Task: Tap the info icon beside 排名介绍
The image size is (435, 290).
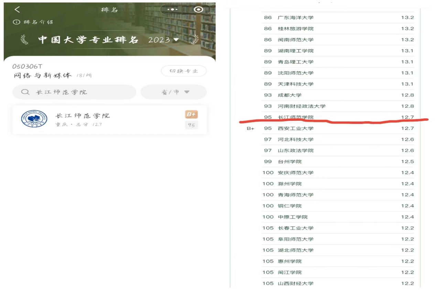Action: point(15,22)
